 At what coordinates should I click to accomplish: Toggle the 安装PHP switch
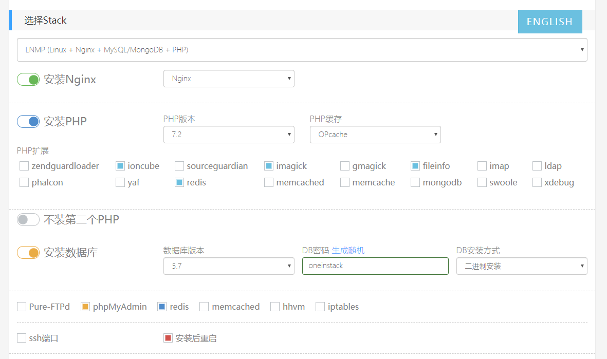point(28,122)
